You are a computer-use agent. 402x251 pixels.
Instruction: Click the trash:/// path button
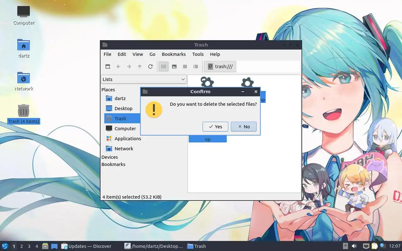click(x=220, y=67)
